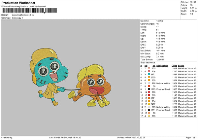Click the Total Bobbin value '122.63ft'
Screen dimensions: 198x140
coord(160,59)
